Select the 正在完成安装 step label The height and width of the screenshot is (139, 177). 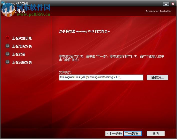click(x=22, y=62)
